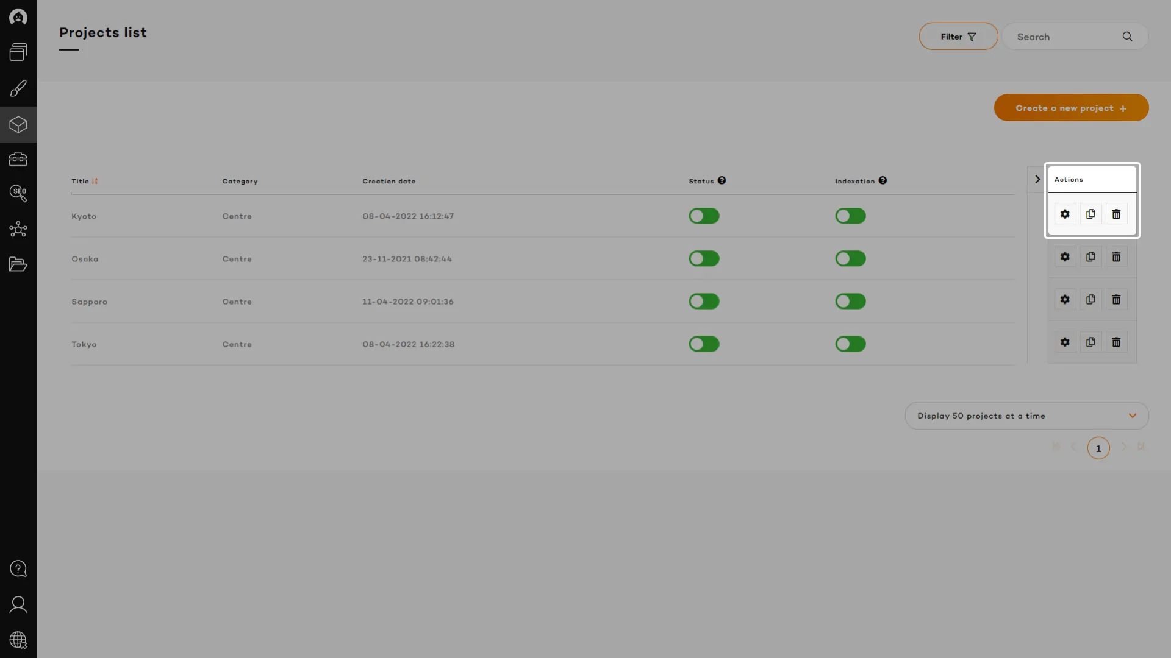Click the Status help question mark
1171x658 pixels.
(722, 181)
